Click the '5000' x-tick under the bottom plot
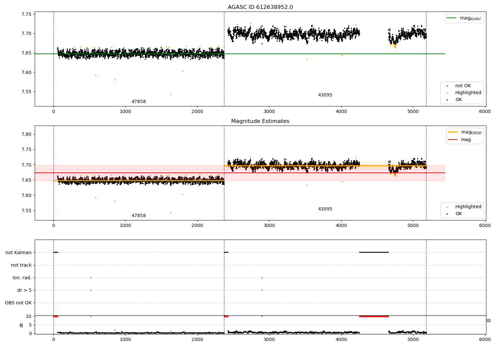496x347 pixels. tap(413, 339)
